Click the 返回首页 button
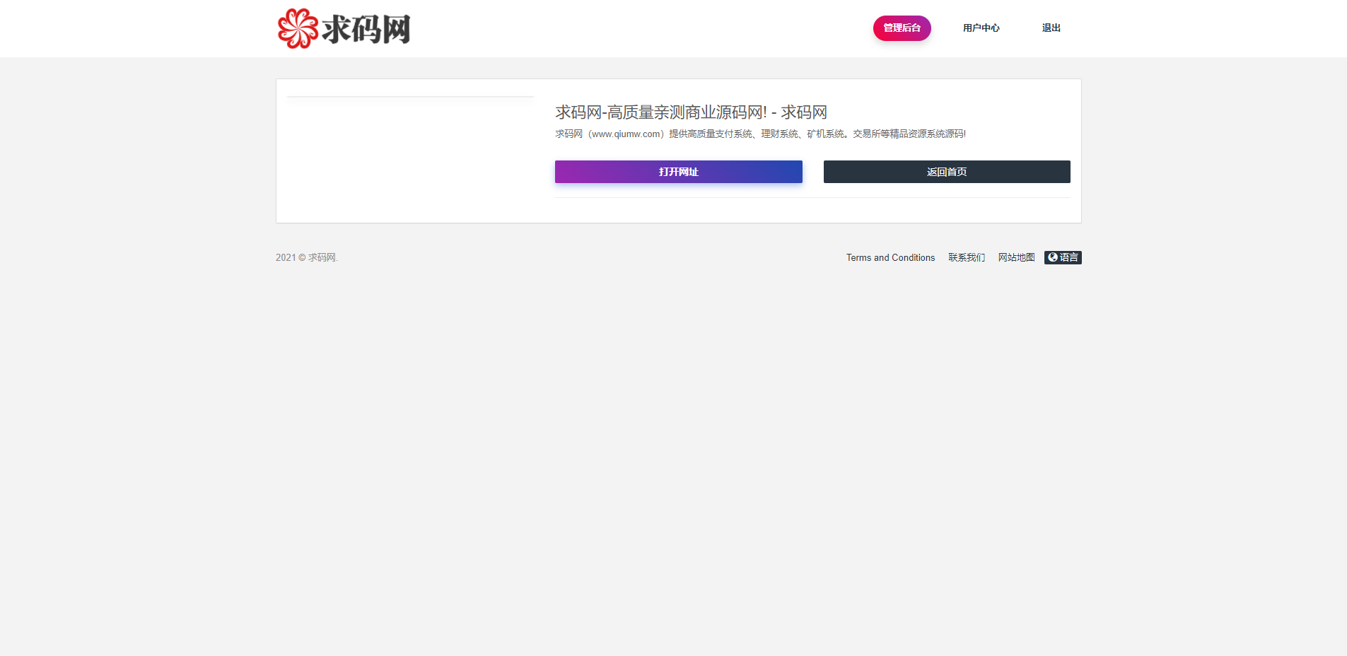Image resolution: width=1347 pixels, height=656 pixels. pos(947,172)
